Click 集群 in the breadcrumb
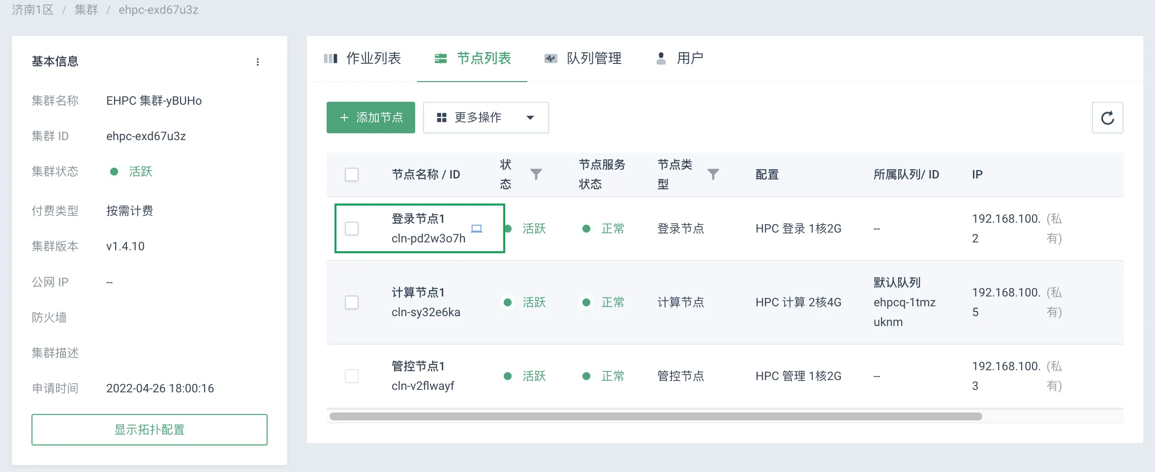Image resolution: width=1155 pixels, height=472 pixels. (86, 10)
